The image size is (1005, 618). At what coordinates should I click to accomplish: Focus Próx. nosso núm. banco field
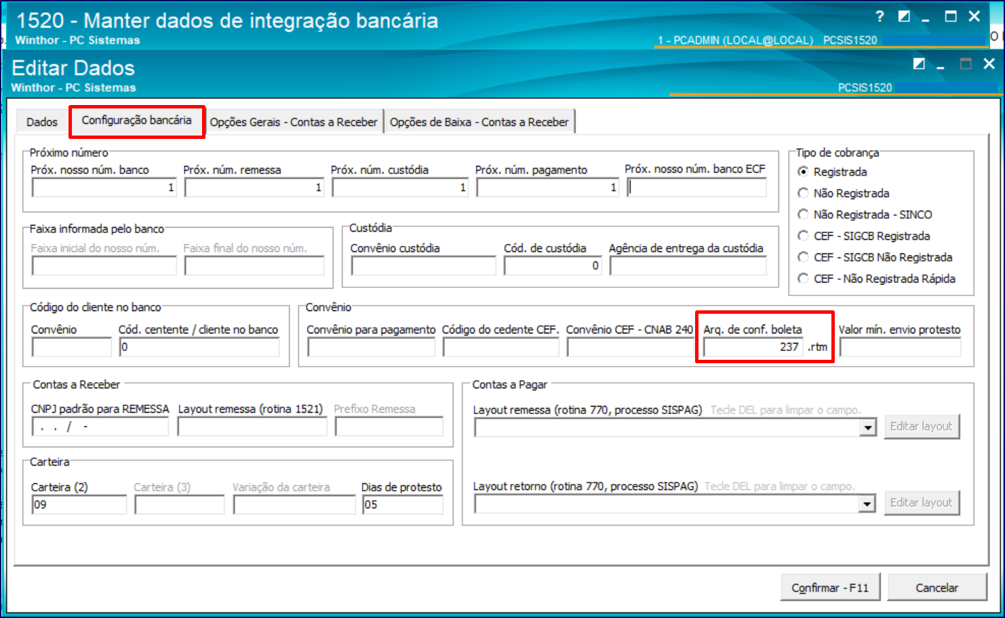[x=104, y=188]
